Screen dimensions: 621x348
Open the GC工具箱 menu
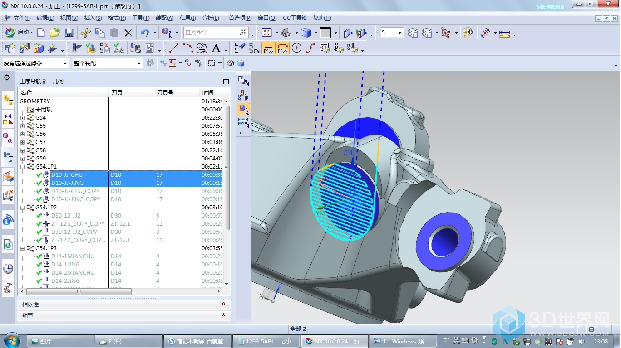click(x=295, y=18)
